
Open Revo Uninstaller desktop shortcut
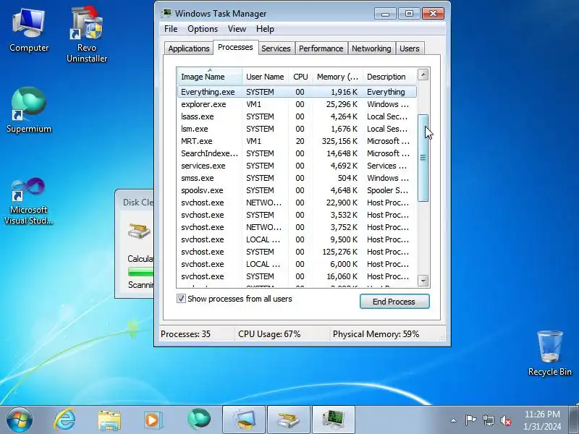pos(87,34)
